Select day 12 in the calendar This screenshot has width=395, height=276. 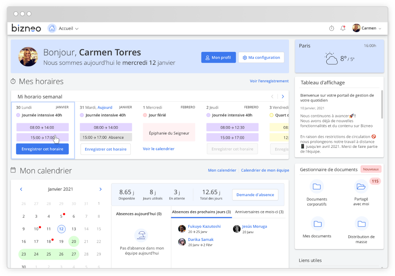tap(61, 229)
